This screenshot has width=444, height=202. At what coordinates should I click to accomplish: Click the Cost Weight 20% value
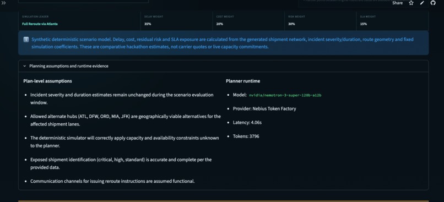coord(219,24)
